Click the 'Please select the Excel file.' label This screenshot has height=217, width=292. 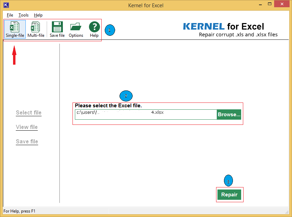(x=108, y=106)
